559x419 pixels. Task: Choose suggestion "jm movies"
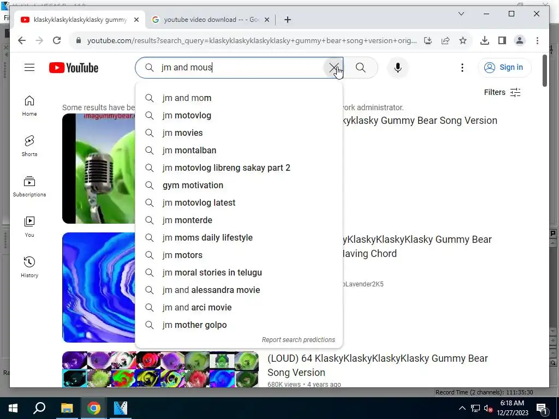pyautogui.click(x=239, y=133)
